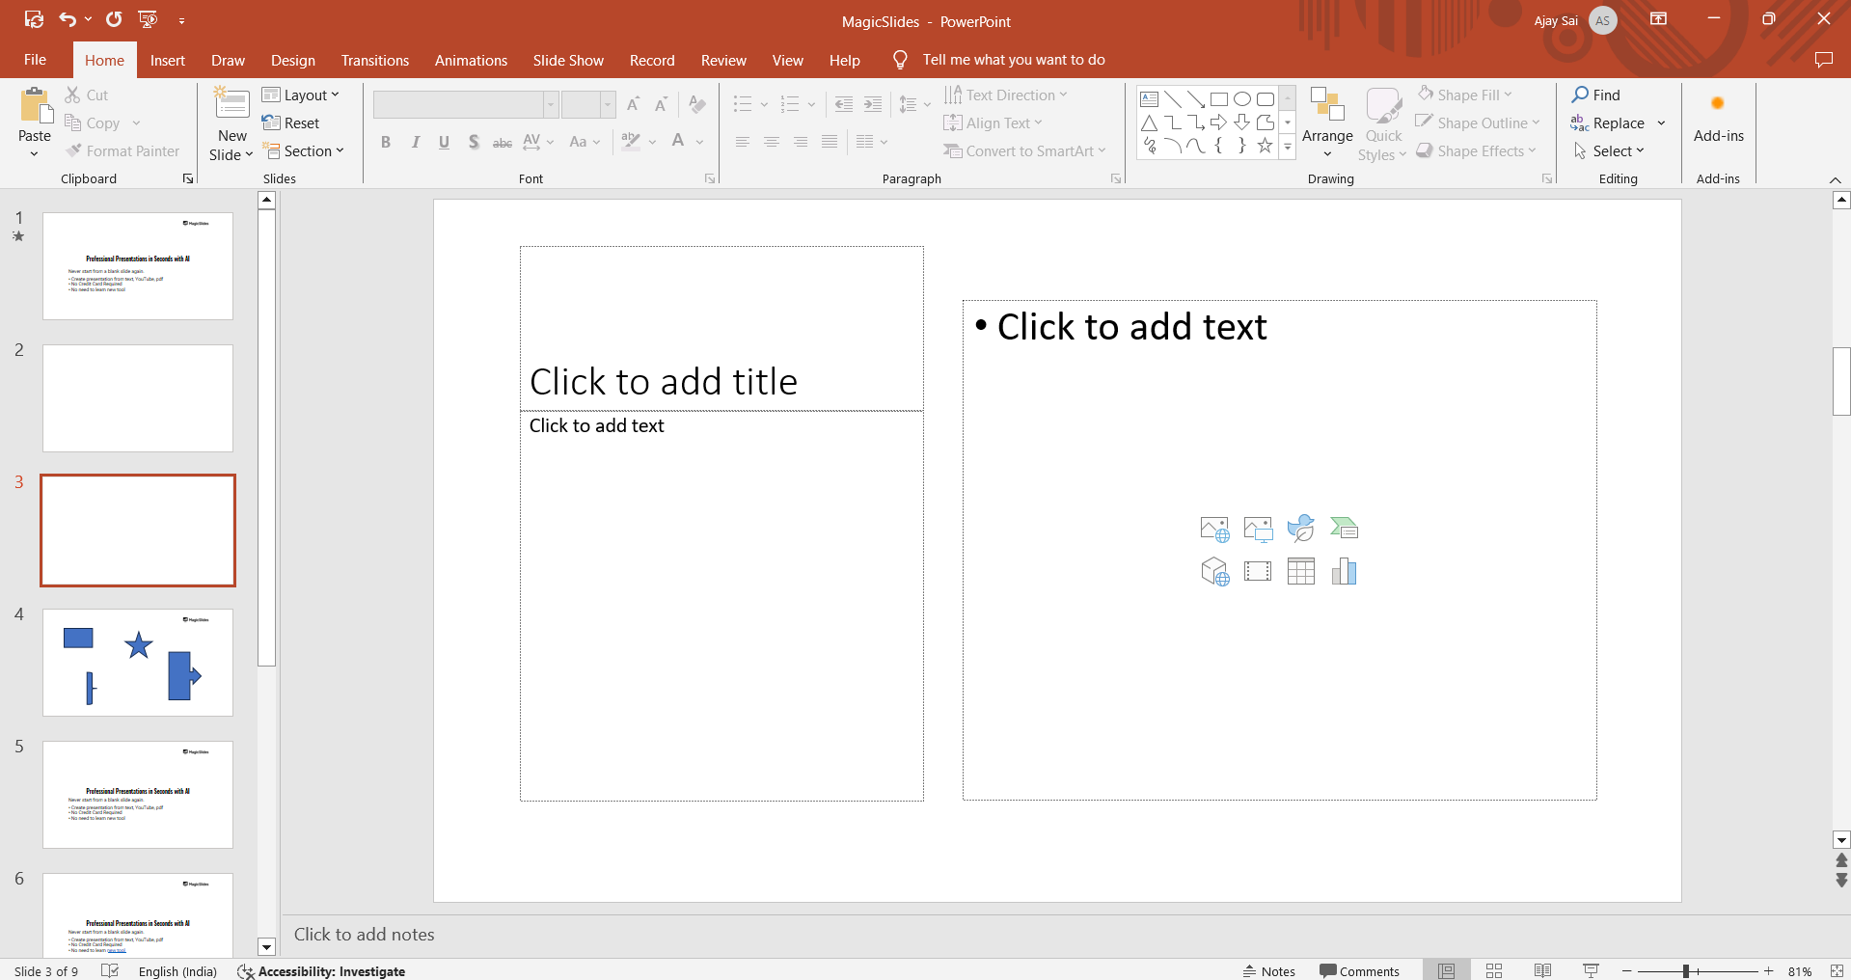Click the Arrange icon

coord(1327,106)
